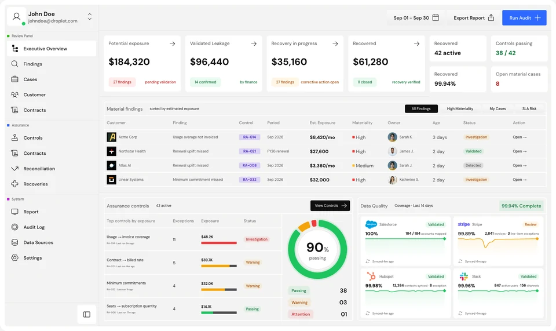
Task: Click Slack sync refresh icon
Action: pos(460,313)
